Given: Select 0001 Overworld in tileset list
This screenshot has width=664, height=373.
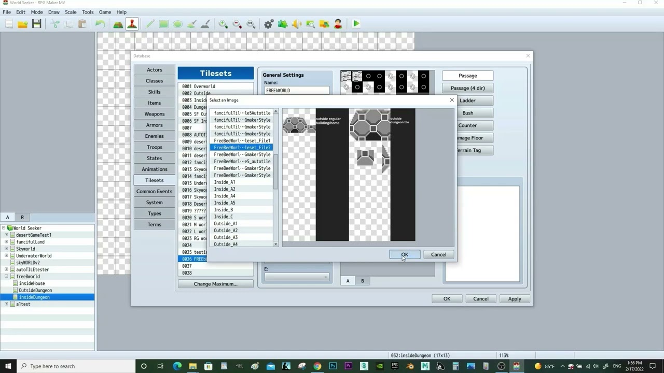Looking at the screenshot, I should [x=215, y=87].
